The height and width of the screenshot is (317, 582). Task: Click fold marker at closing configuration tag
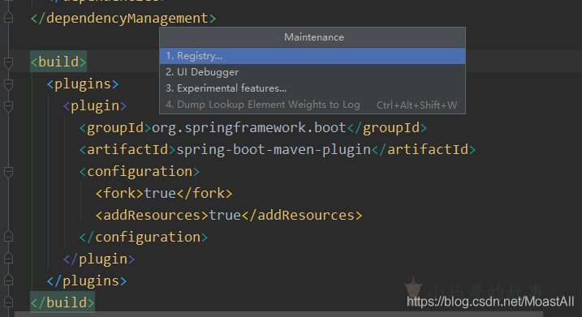pos(8,237)
